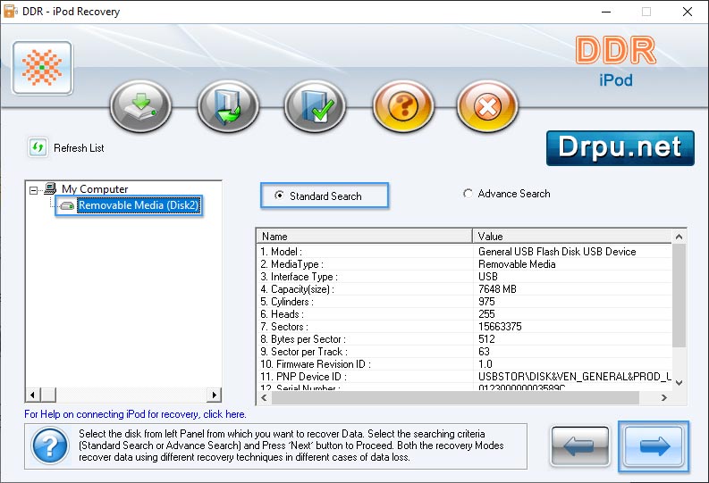Screen dimensions: 709x483
Task: Collapse the My Computer tree node
Action: (x=33, y=190)
